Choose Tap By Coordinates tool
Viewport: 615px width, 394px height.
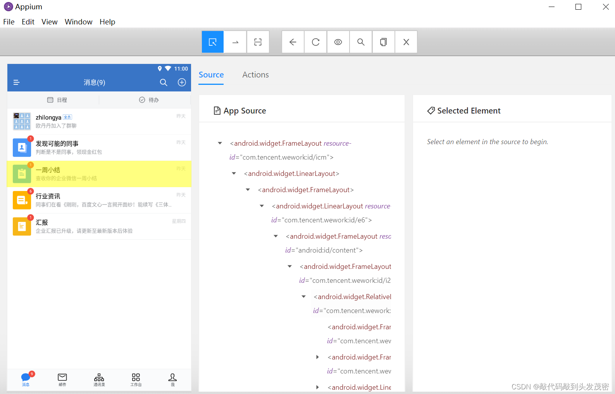pyautogui.click(x=258, y=42)
